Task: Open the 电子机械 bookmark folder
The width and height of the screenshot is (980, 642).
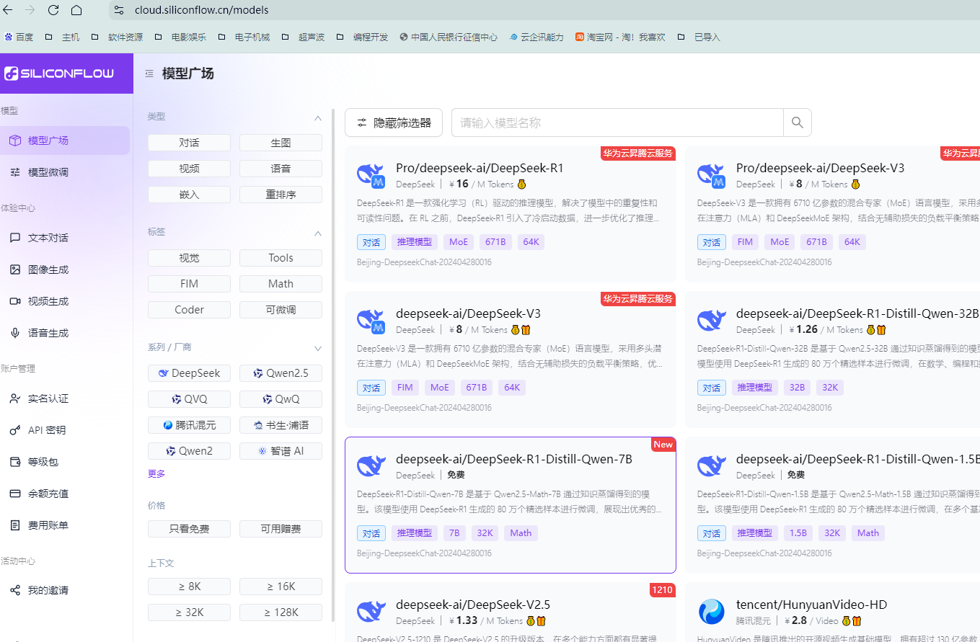Action: 244,37
